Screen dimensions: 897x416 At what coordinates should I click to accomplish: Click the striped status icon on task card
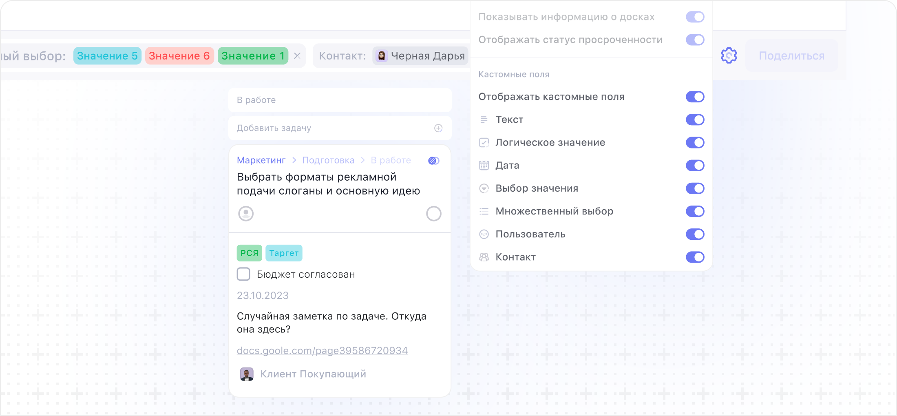(433, 161)
